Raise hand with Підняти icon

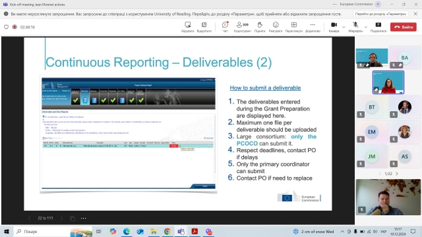coord(259,25)
